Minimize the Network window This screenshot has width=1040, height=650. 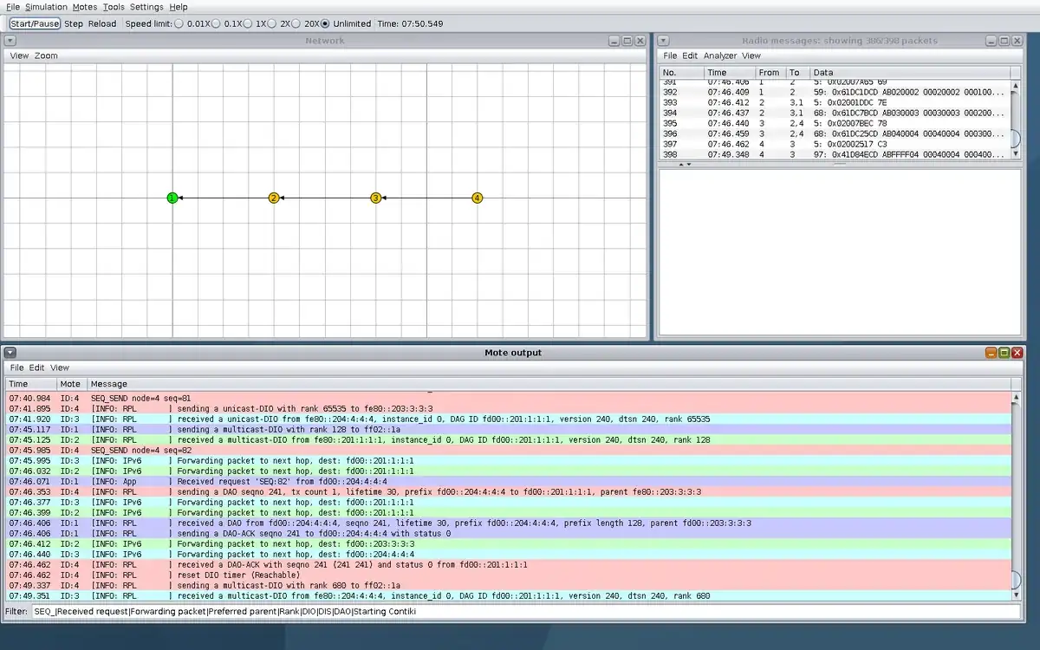pyautogui.click(x=614, y=41)
